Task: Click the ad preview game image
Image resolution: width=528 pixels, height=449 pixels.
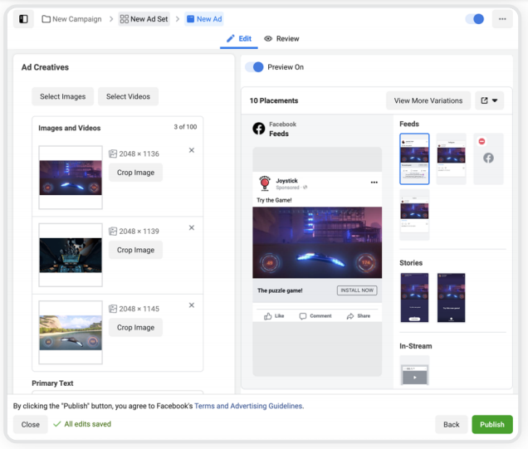Action: point(317,242)
